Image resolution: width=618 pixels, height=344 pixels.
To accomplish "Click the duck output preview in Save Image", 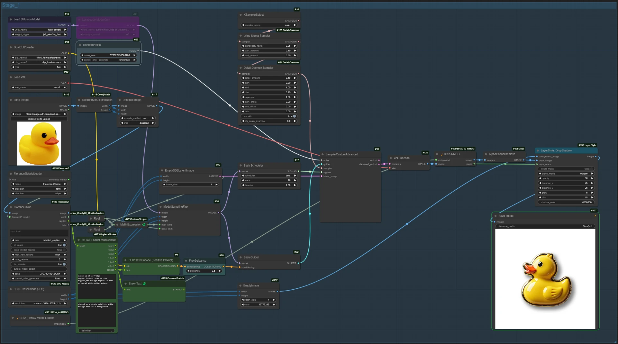I will point(545,279).
